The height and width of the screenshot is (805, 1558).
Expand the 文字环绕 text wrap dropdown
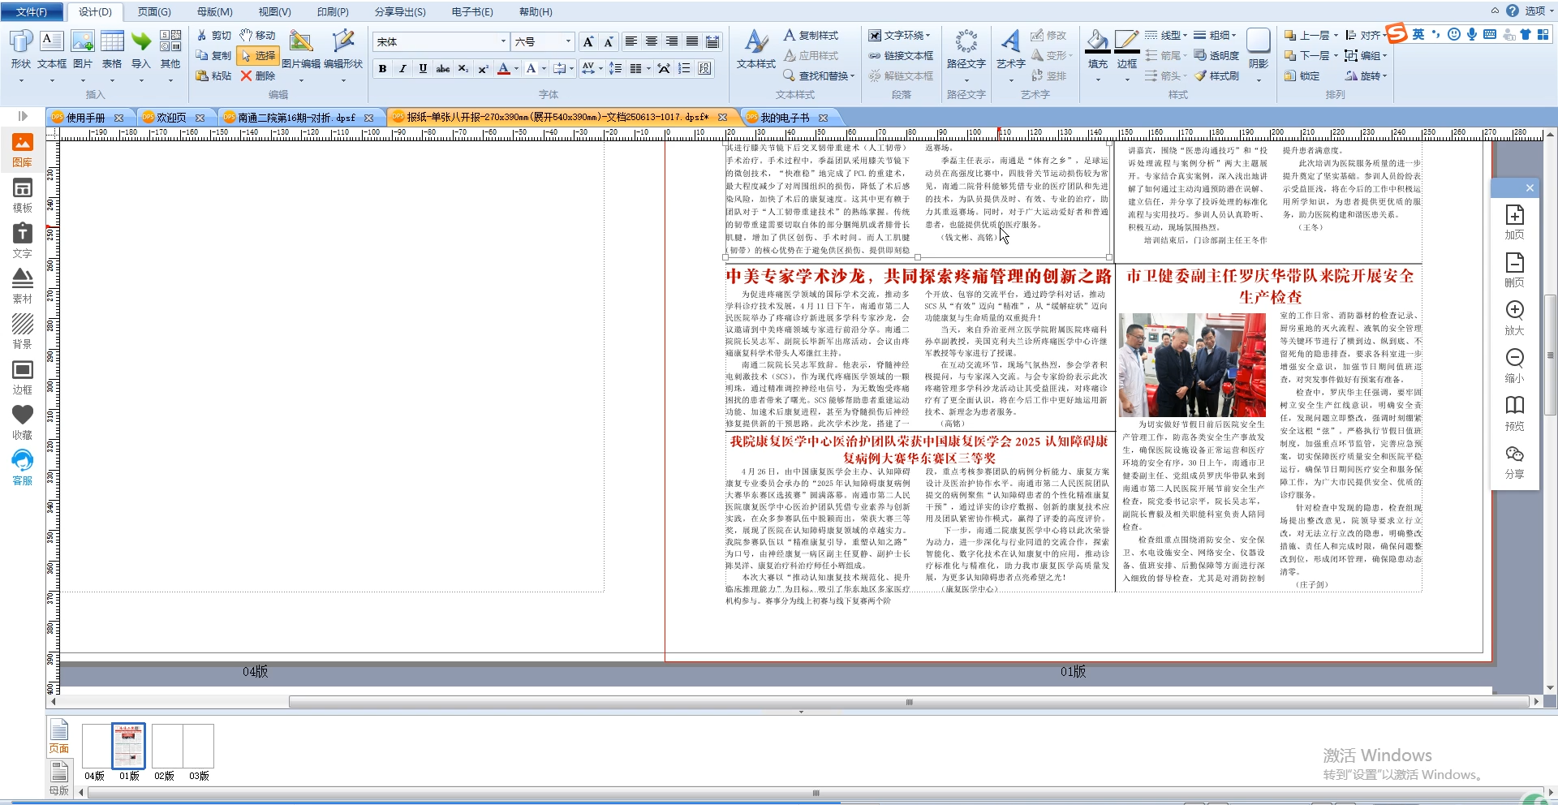point(927,36)
